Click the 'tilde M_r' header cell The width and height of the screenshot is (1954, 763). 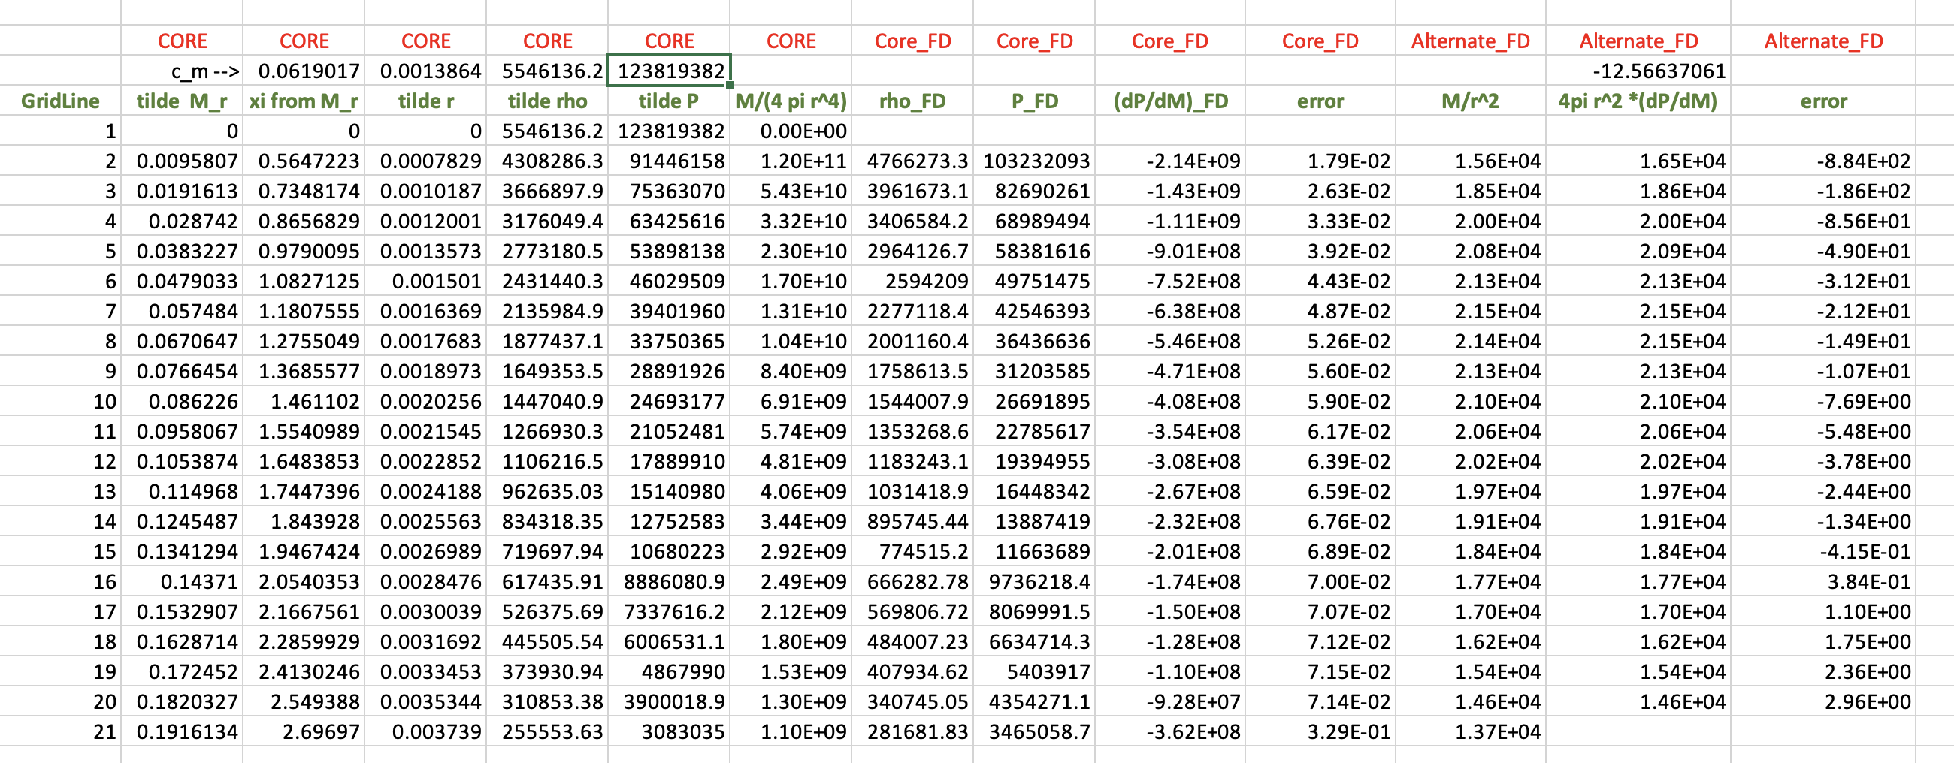pos(182,101)
